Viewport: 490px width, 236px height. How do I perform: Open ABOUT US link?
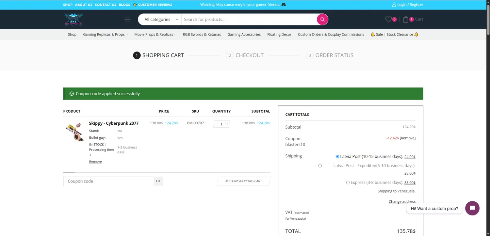(x=84, y=5)
